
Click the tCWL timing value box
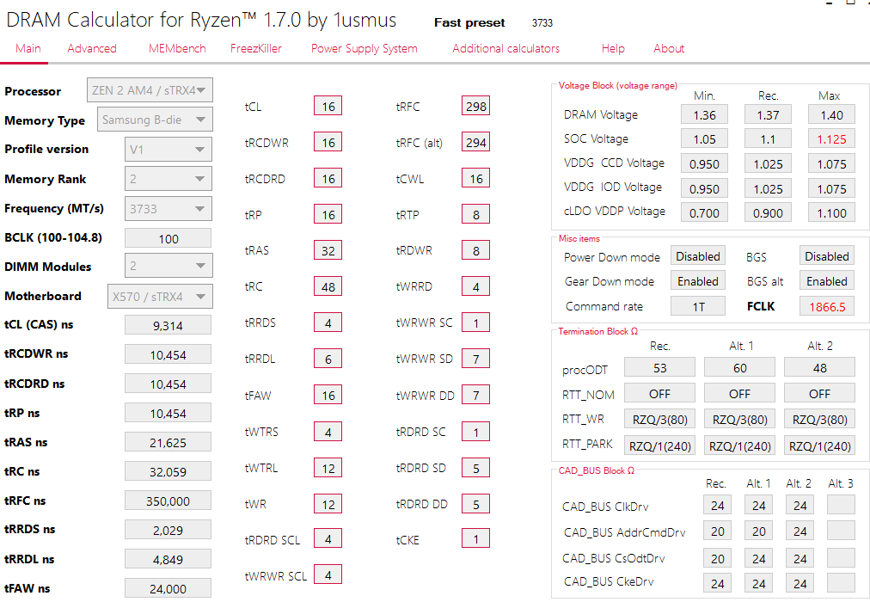(476, 178)
